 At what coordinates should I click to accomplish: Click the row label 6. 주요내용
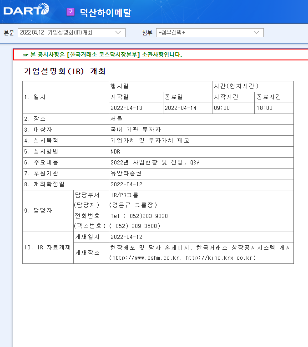point(41,163)
